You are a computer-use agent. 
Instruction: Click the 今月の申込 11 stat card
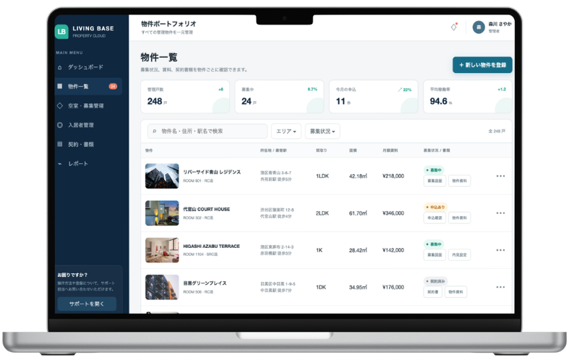[x=373, y=97]
